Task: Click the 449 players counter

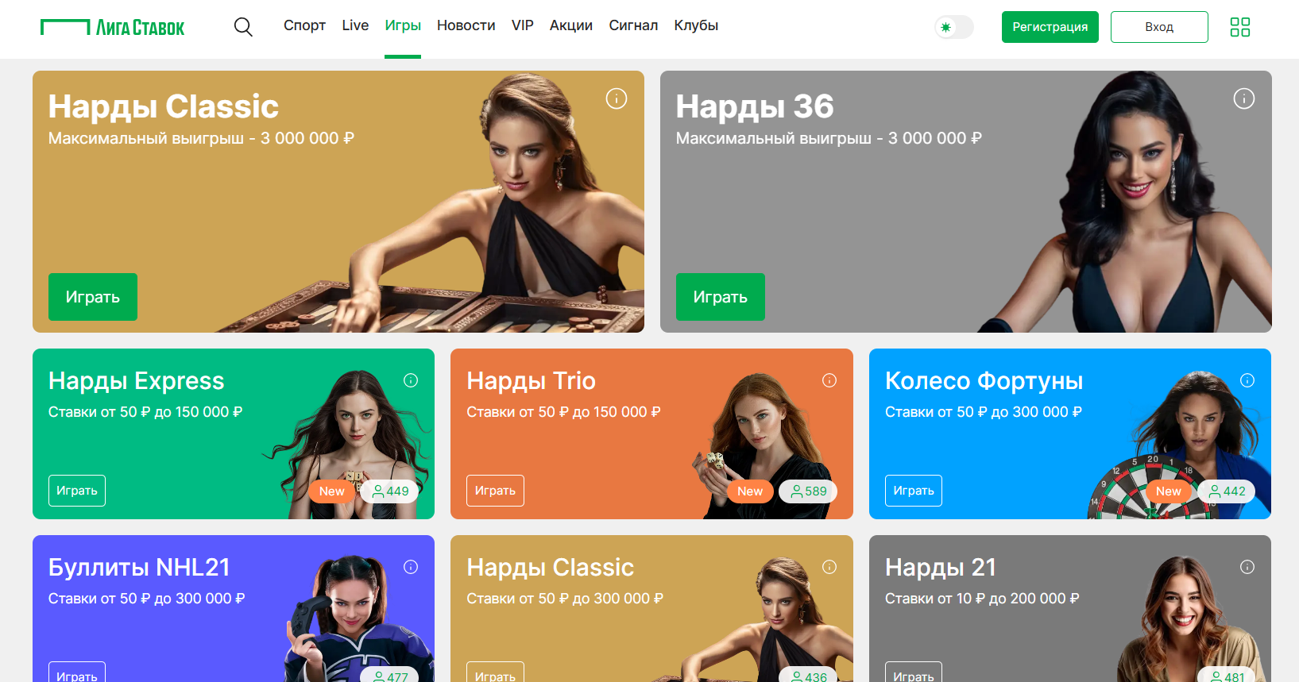Action: tap(389, 491)
